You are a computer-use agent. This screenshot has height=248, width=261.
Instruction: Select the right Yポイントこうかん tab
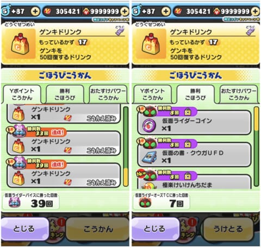[152, 94]
